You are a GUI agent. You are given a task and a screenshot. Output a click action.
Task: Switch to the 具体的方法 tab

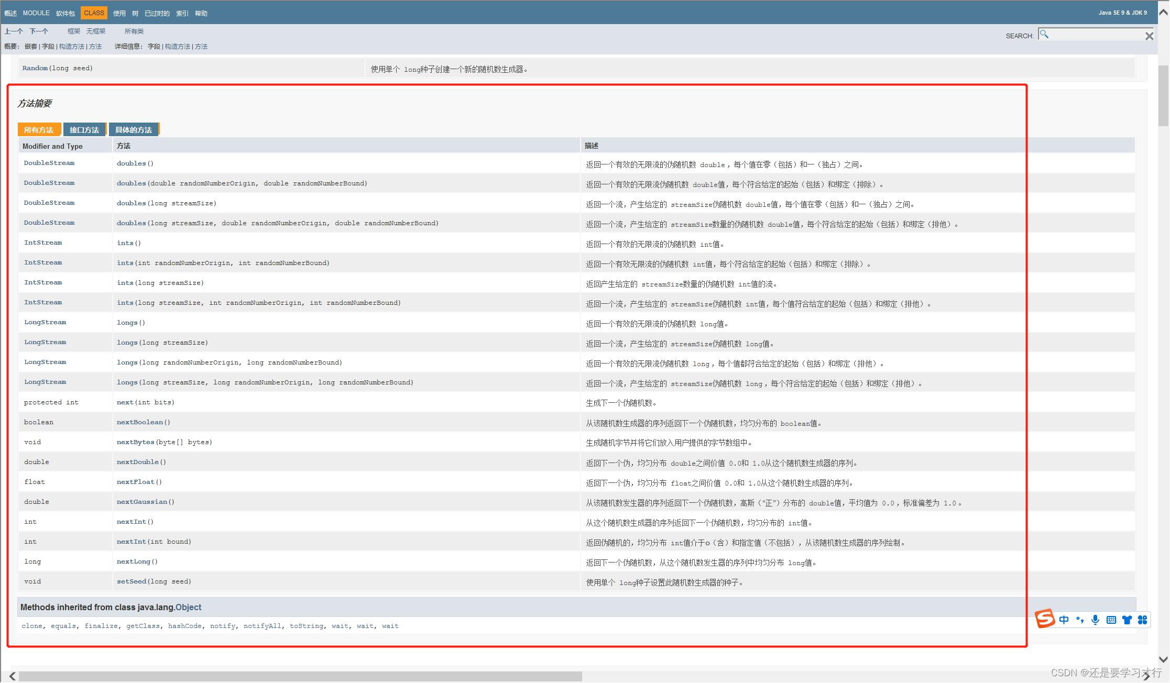coord(134,130)
